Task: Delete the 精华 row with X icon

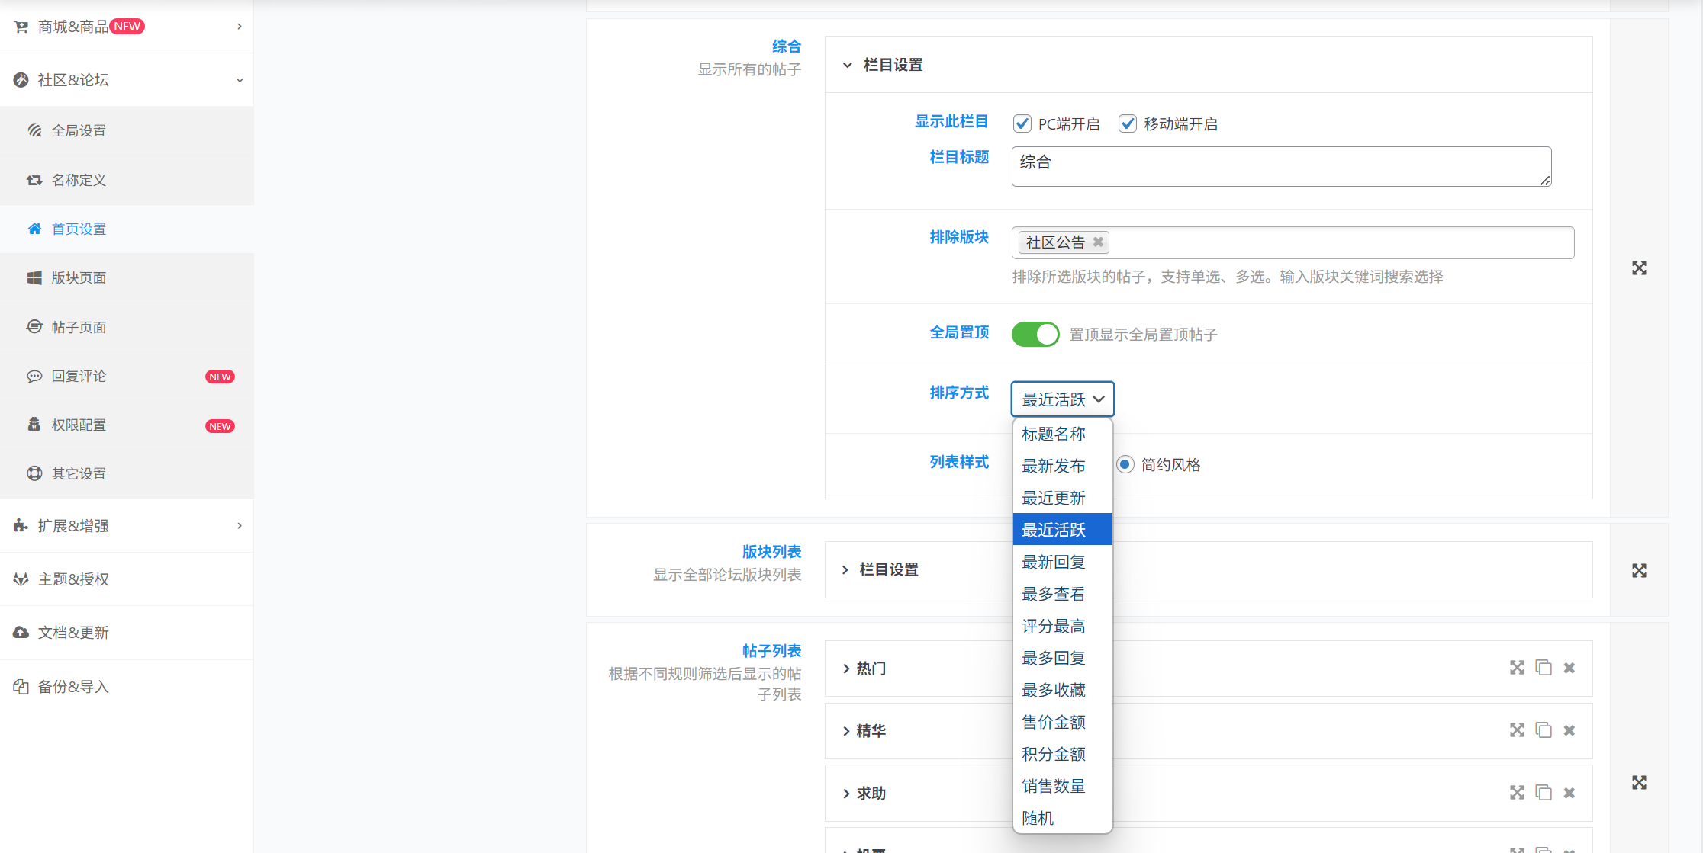Action: click(1569, 730)
